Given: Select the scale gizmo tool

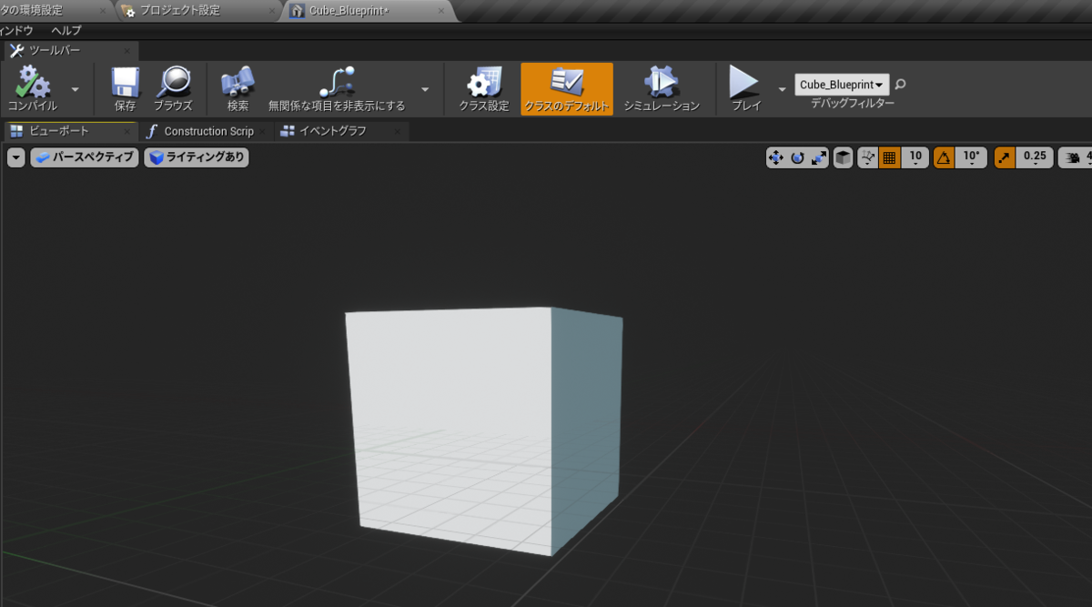Looking at the screenshot, I should [x=819, y=157].
